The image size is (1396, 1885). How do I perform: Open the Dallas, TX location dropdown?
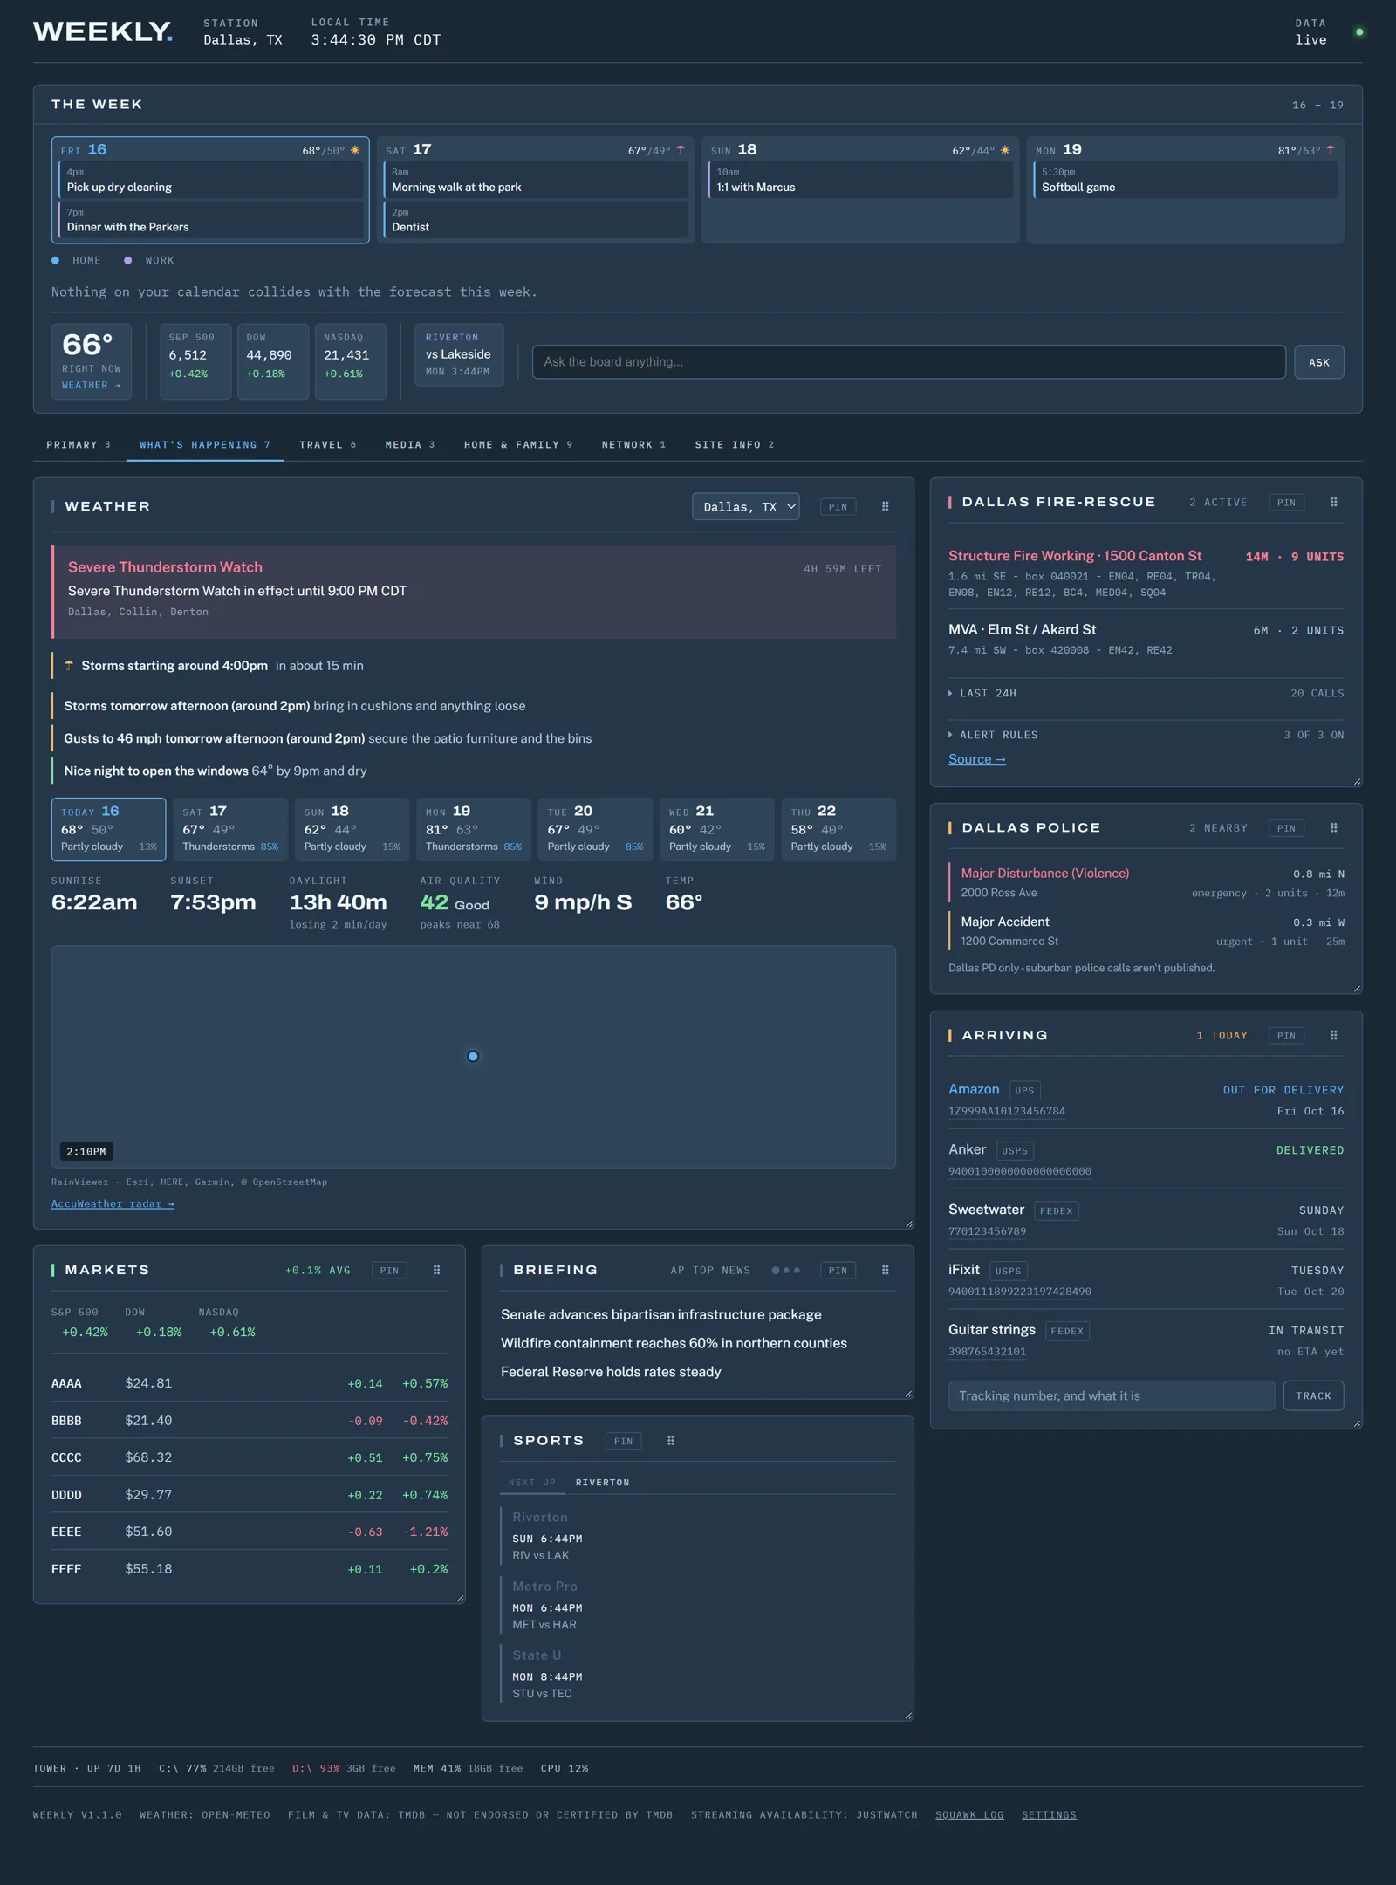pyautogui.click(x=746, y=506)
